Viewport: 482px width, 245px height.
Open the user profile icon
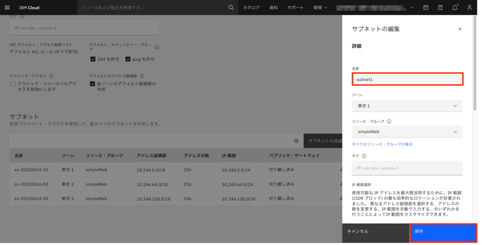pyautogui.click(x=469, y=8)
